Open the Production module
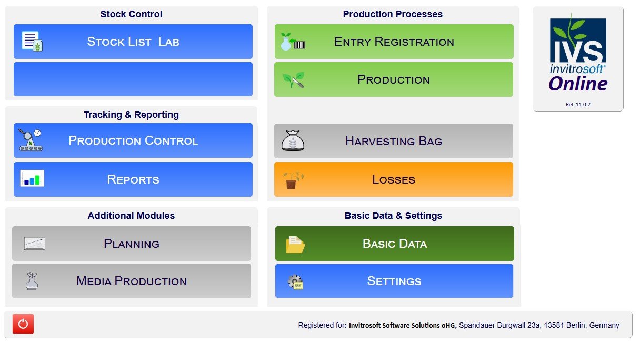The height and width of the screenshot is (343, 640). [x=394, y=79]
